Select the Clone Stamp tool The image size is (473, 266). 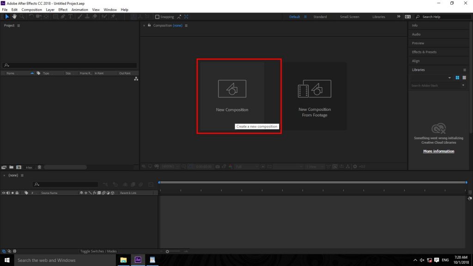[x=87, y=17]
